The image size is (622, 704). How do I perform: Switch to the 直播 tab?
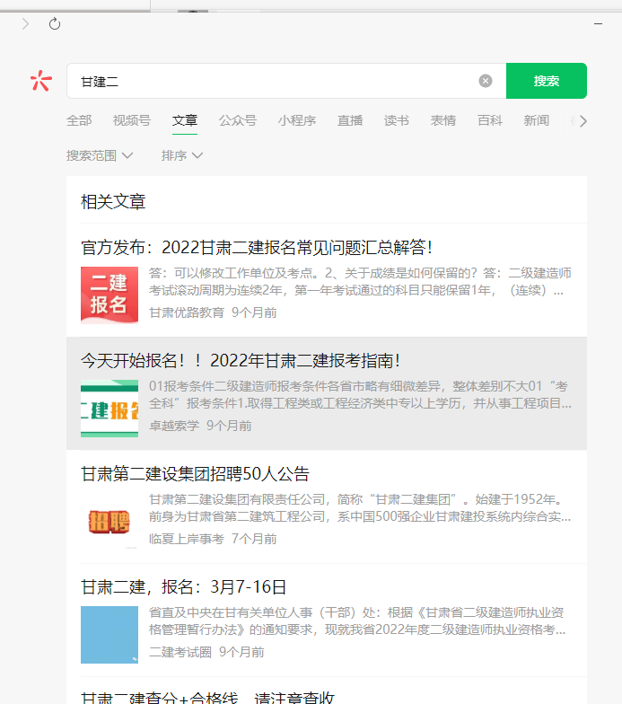pyautogui.click(x=350, y=120)
